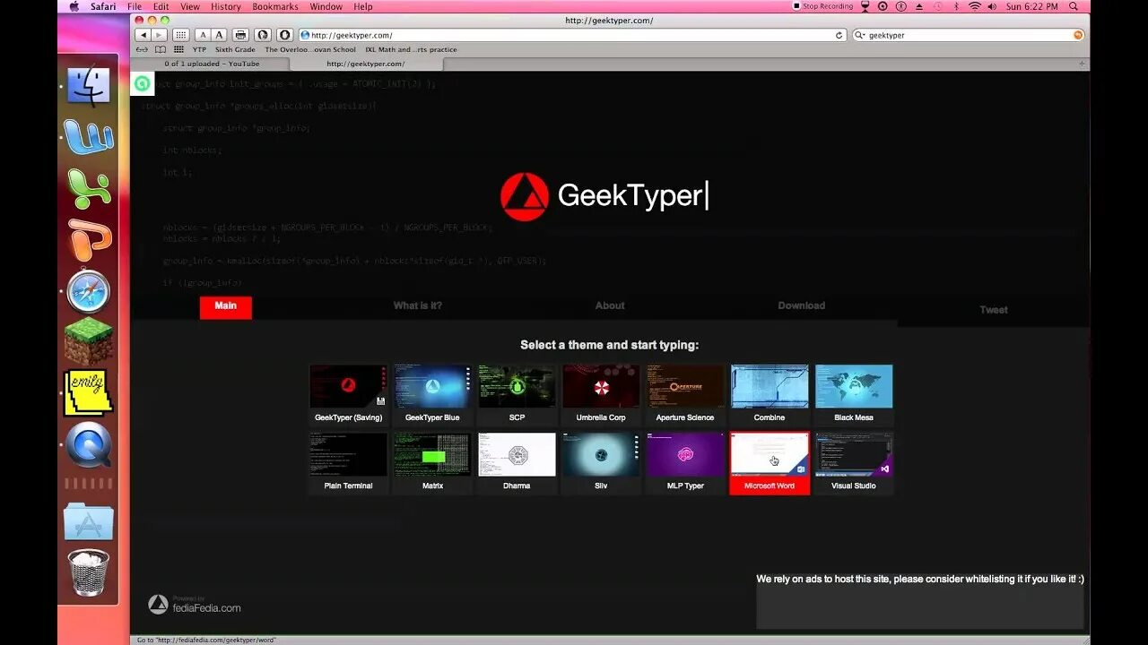This screenshot has height=645, width=1148.
Task: Reload the page via address bar icon
Action: click(x=839, y=35)
